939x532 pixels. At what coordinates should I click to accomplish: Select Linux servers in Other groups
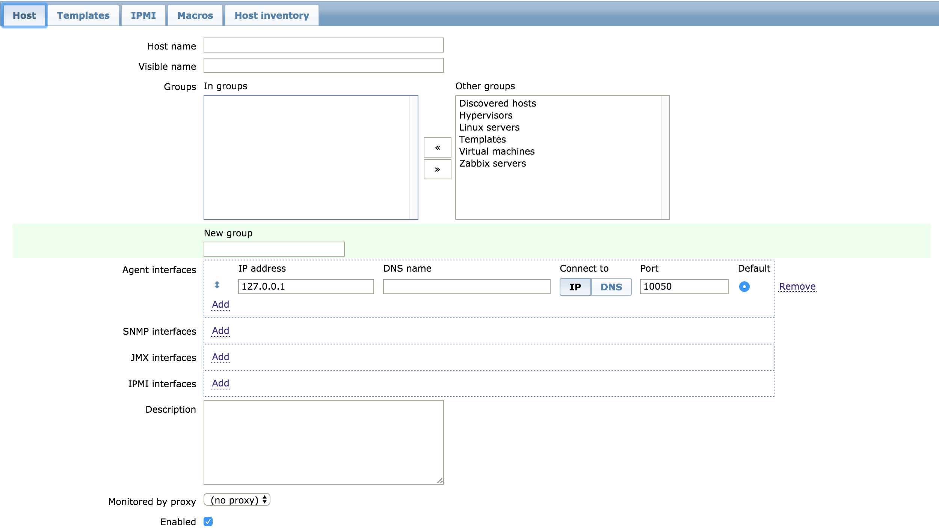(x=489, y=128)
